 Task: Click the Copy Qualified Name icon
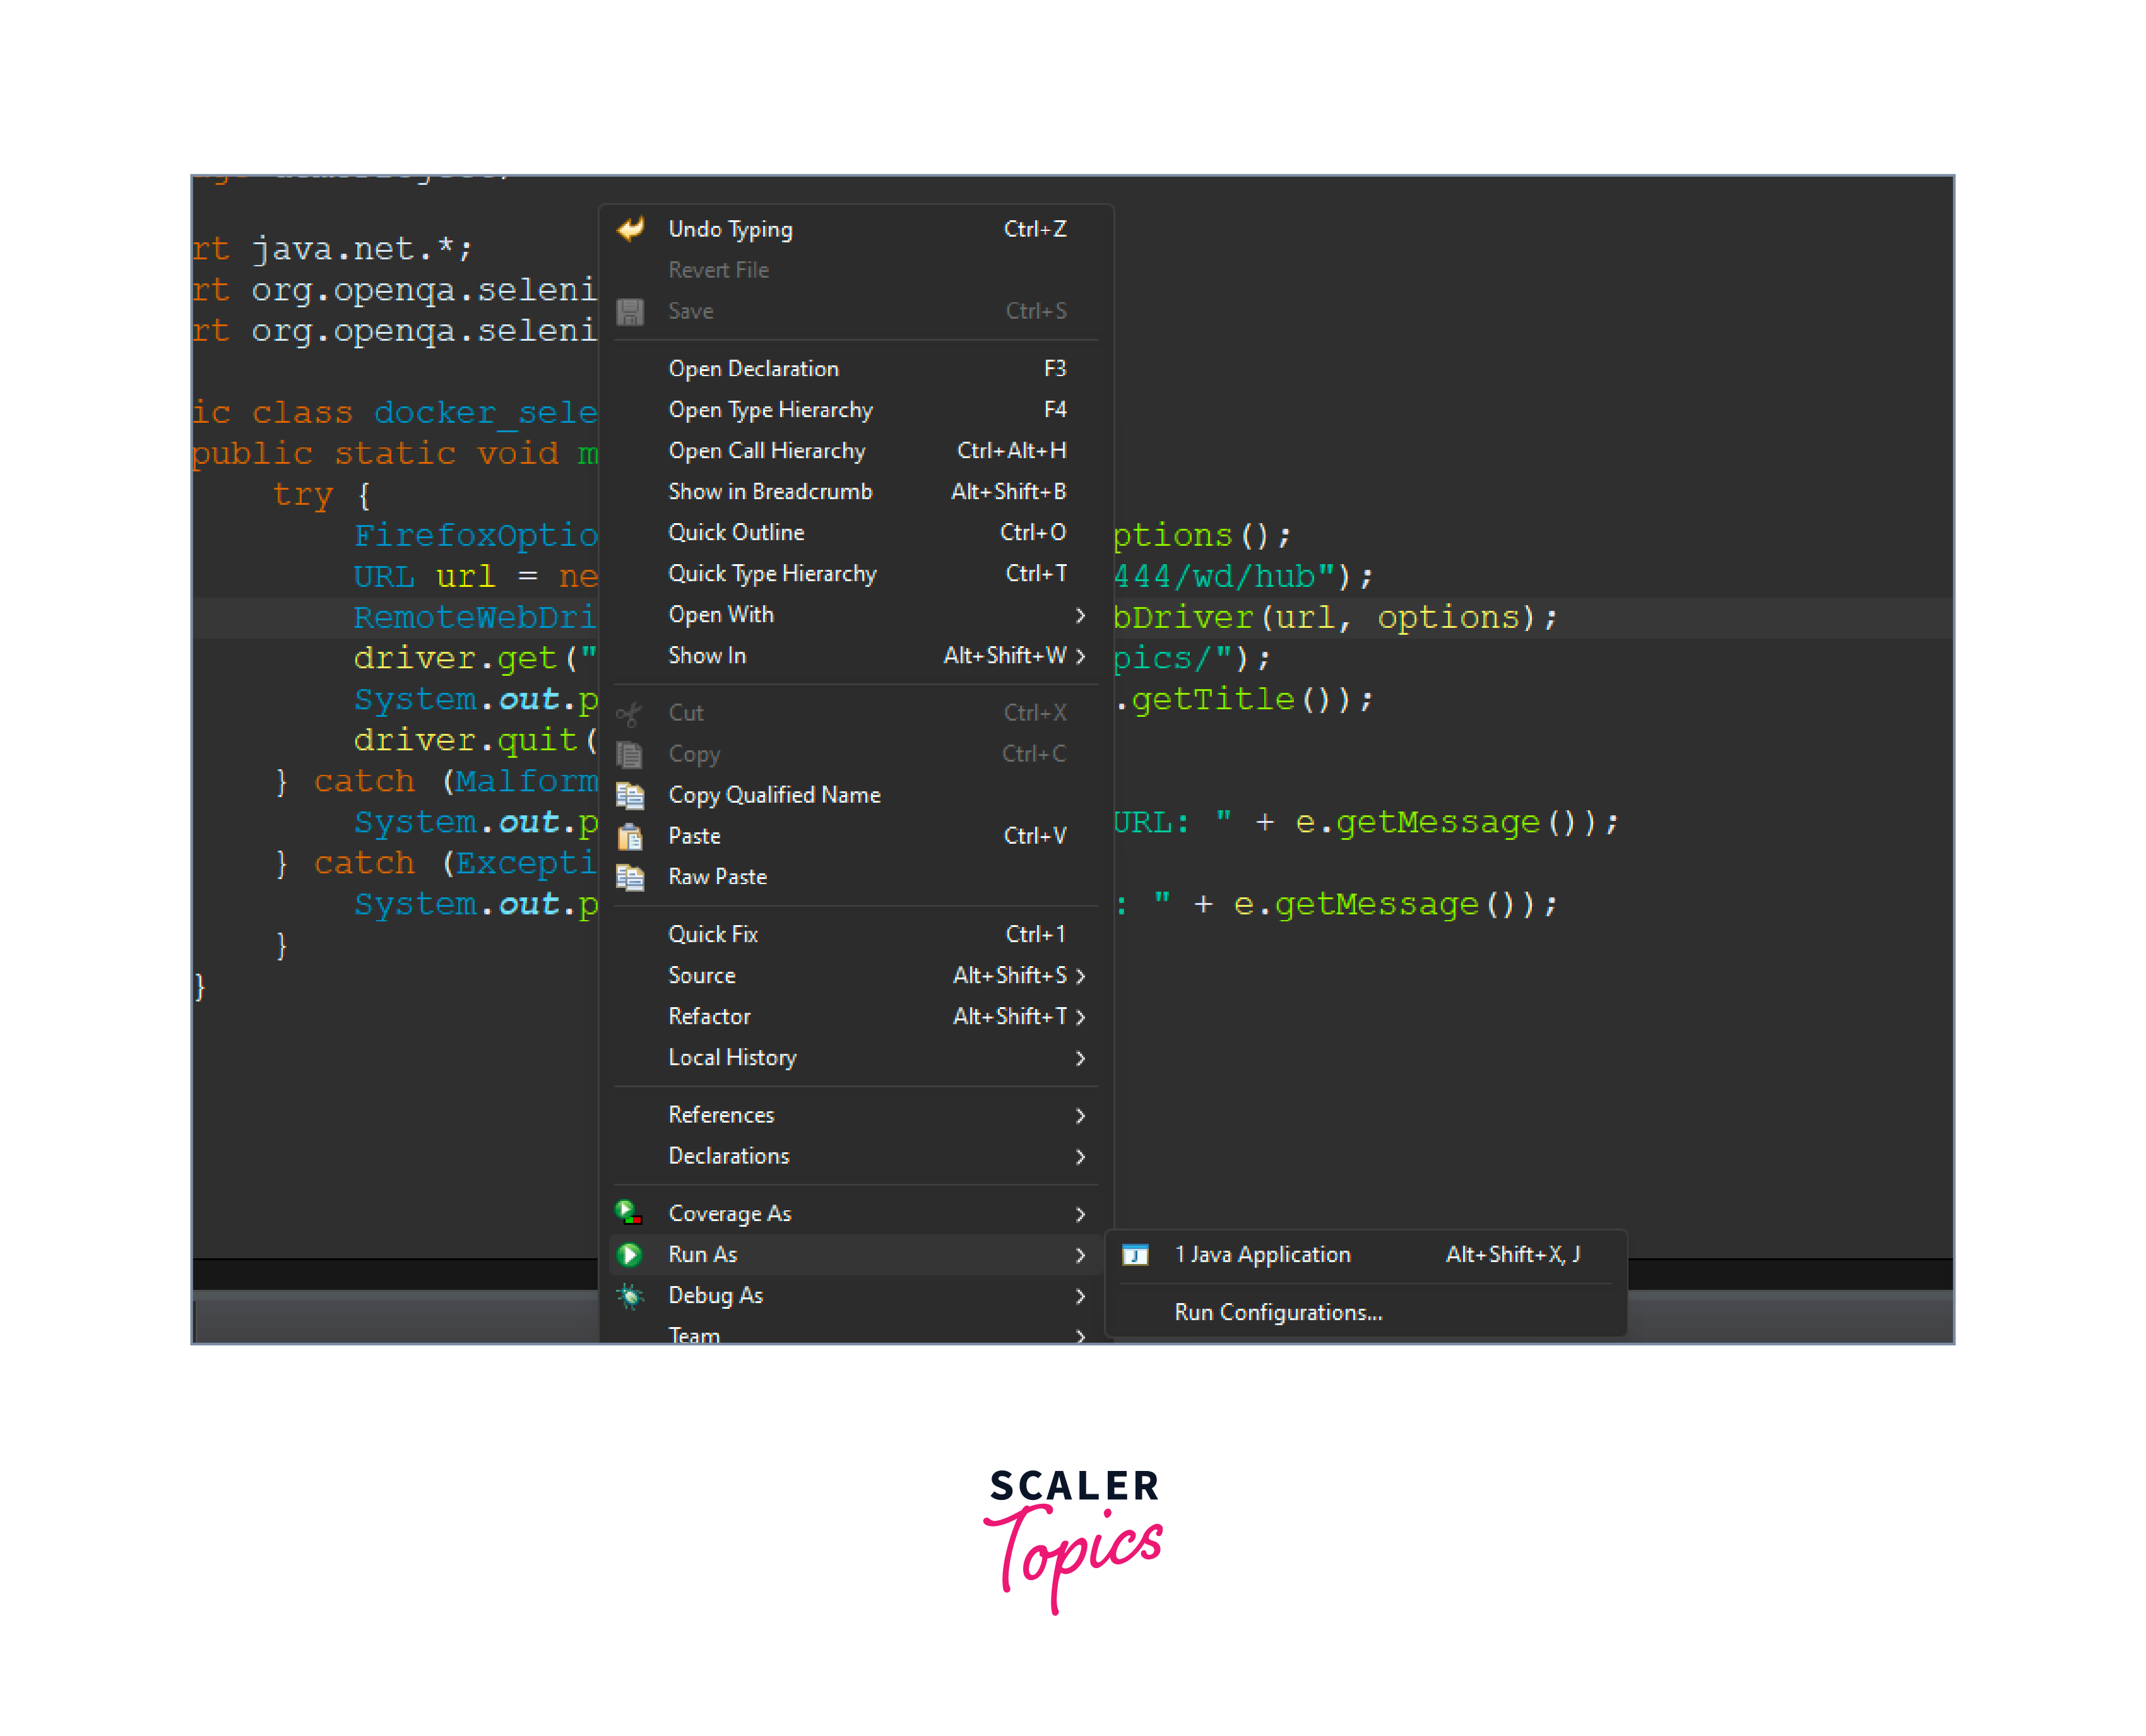pos(630,795)
